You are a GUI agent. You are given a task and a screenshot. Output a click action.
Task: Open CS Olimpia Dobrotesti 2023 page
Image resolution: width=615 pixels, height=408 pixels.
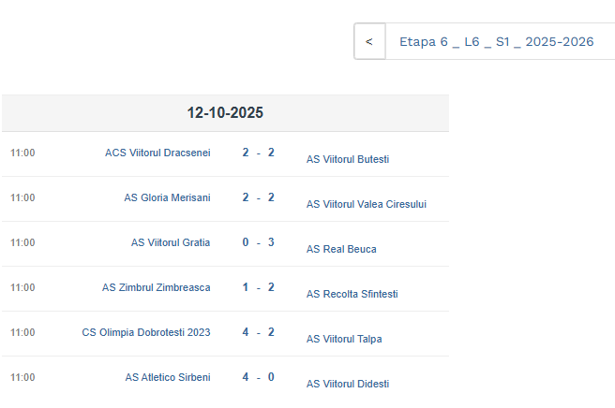(146, 332)
